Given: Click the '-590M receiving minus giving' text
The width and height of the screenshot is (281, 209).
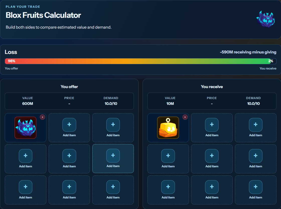Looking at the screenshot, I should point(248,52).
